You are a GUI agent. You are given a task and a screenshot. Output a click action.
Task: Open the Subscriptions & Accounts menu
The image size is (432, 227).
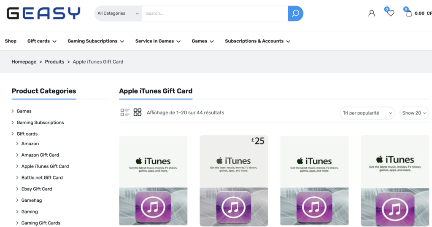[x=257, y=41]
